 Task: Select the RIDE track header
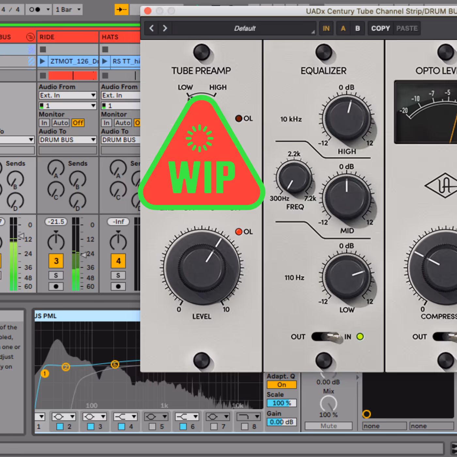[68, 37]
